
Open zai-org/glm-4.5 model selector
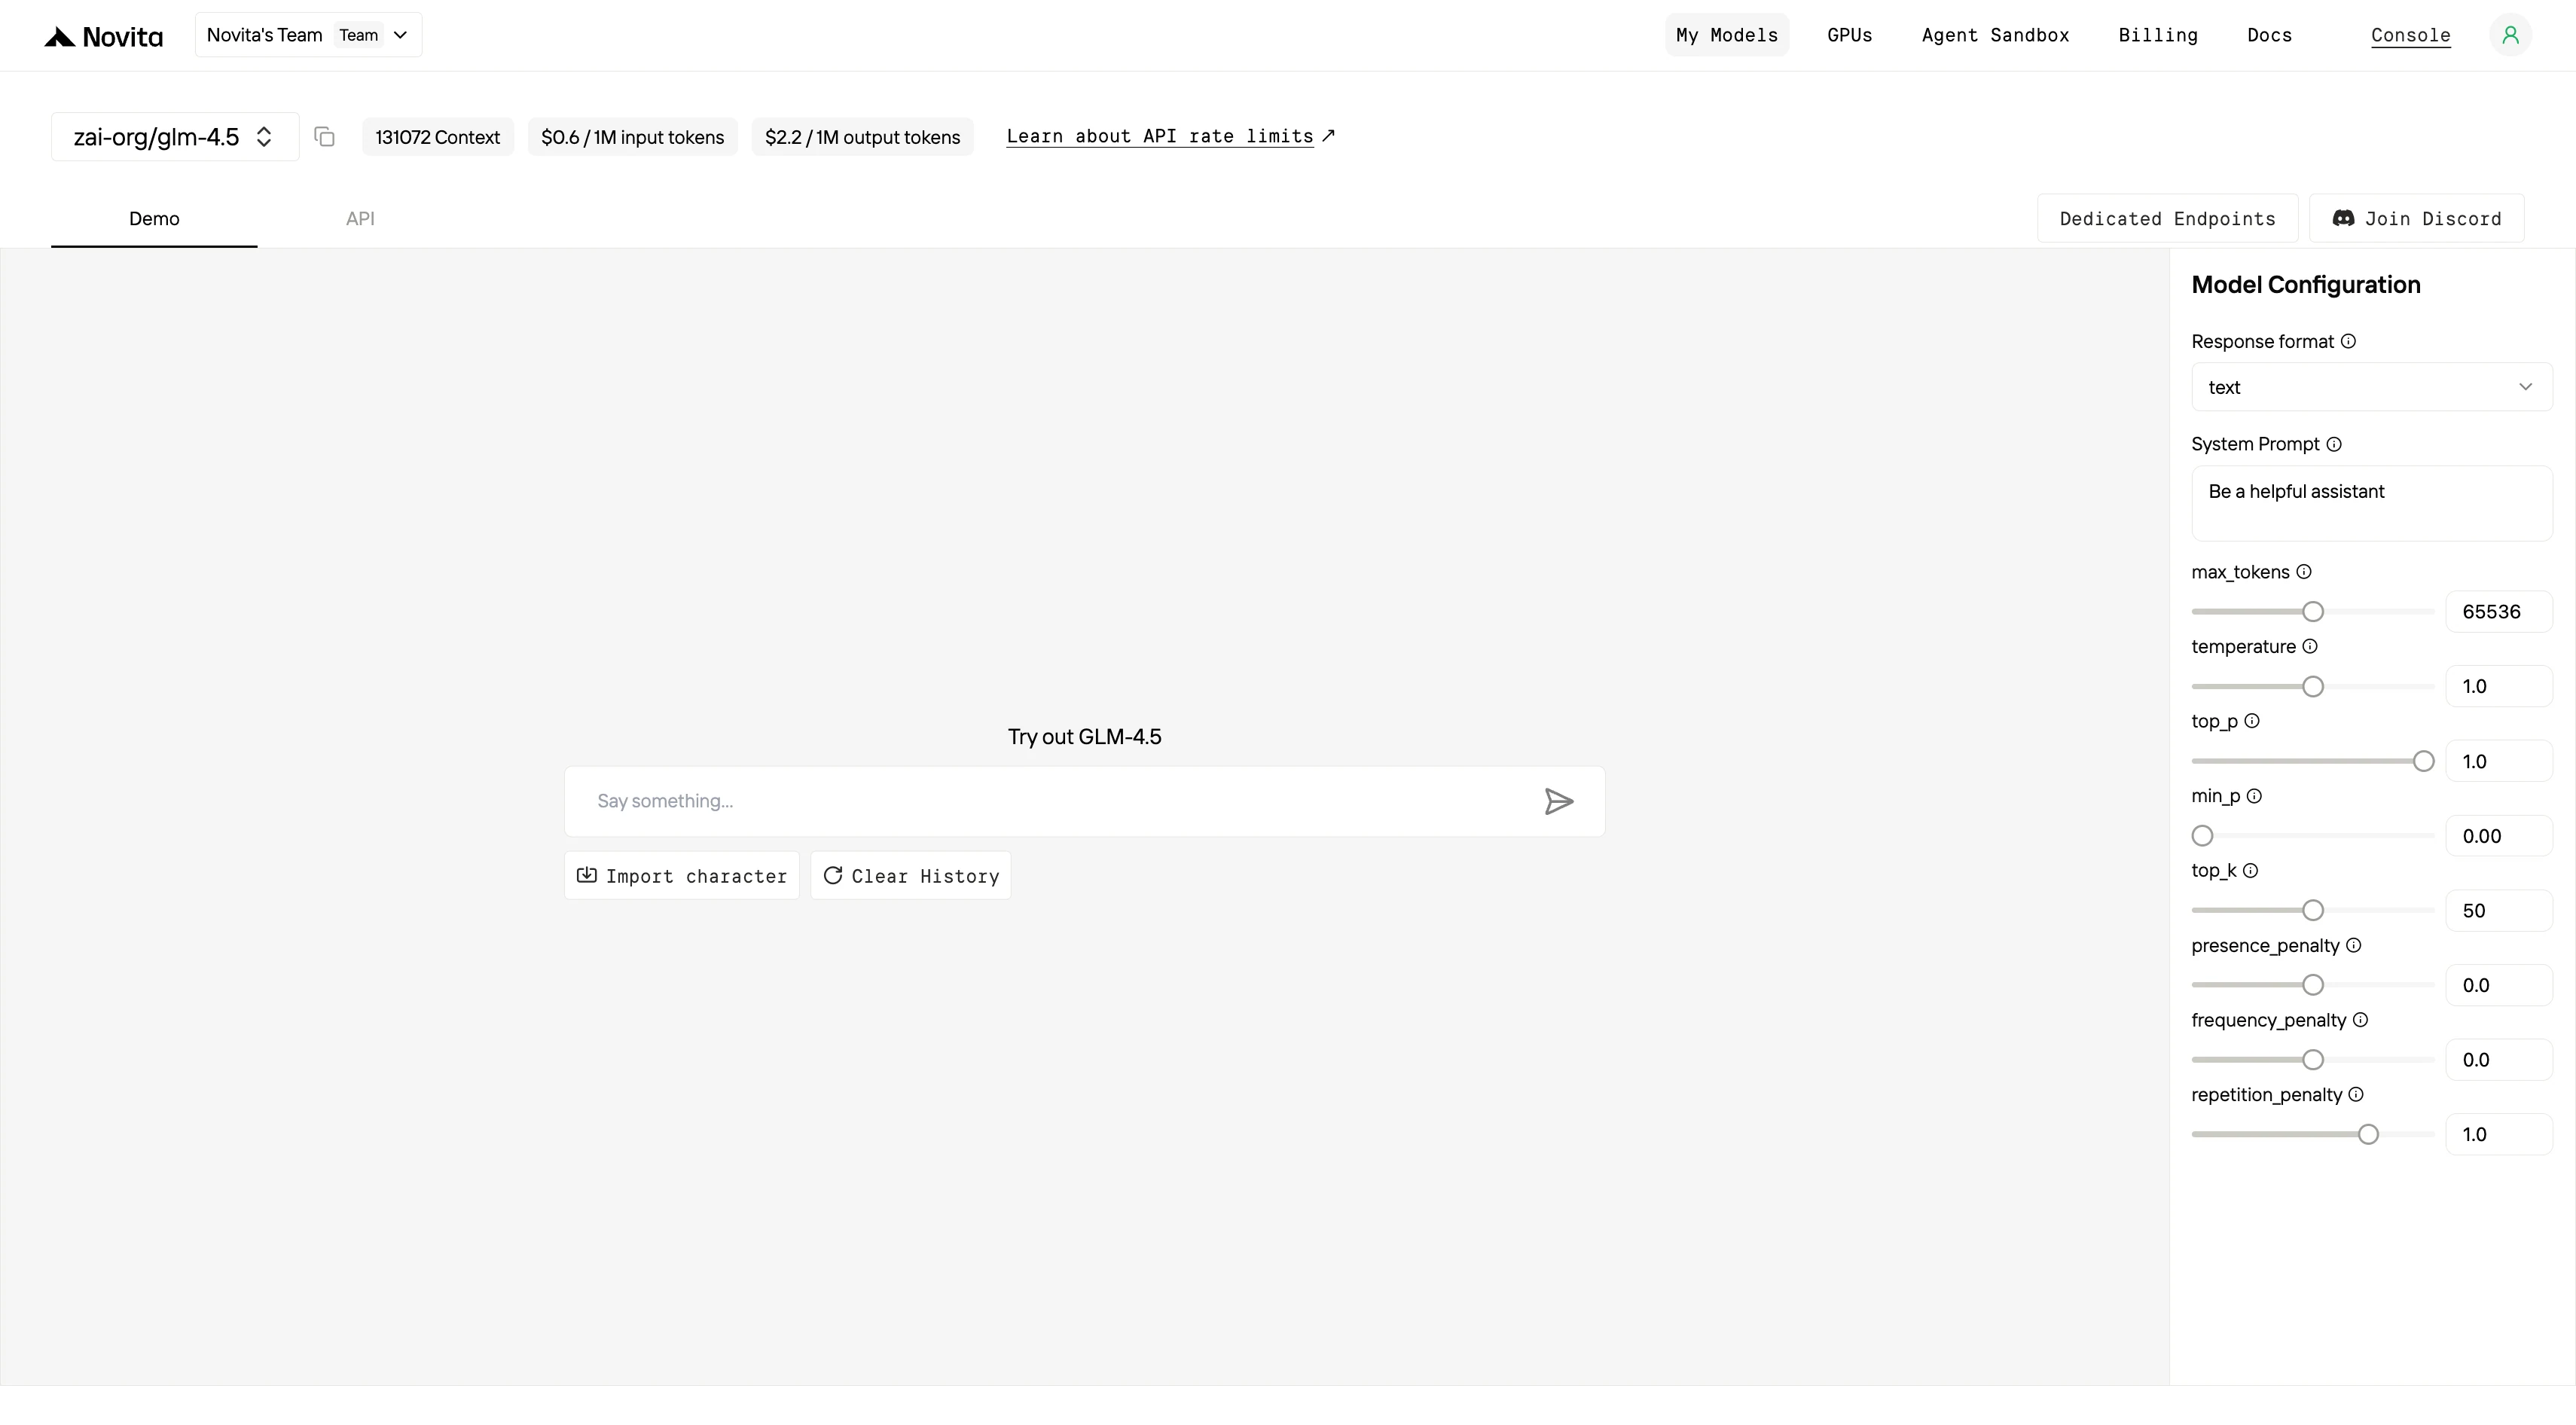click(175, 137)
